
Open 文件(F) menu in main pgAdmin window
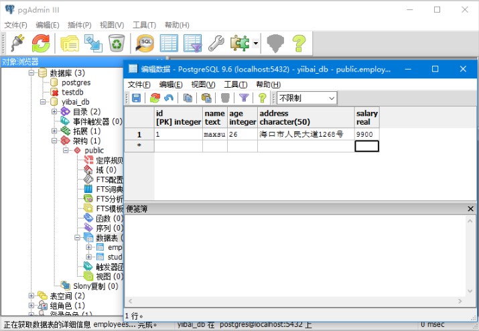[x=15, y=25]
